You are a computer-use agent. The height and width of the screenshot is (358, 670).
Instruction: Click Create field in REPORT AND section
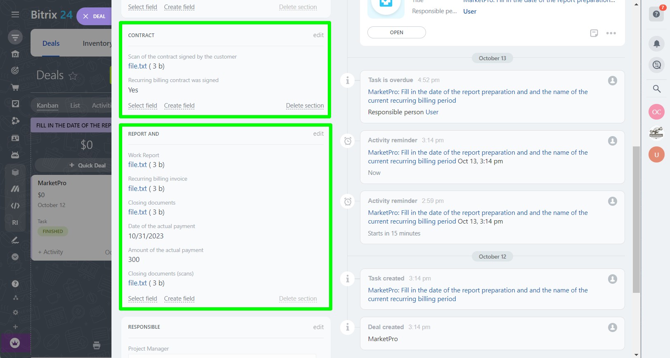pyautogui.click(x=179, y=299)
